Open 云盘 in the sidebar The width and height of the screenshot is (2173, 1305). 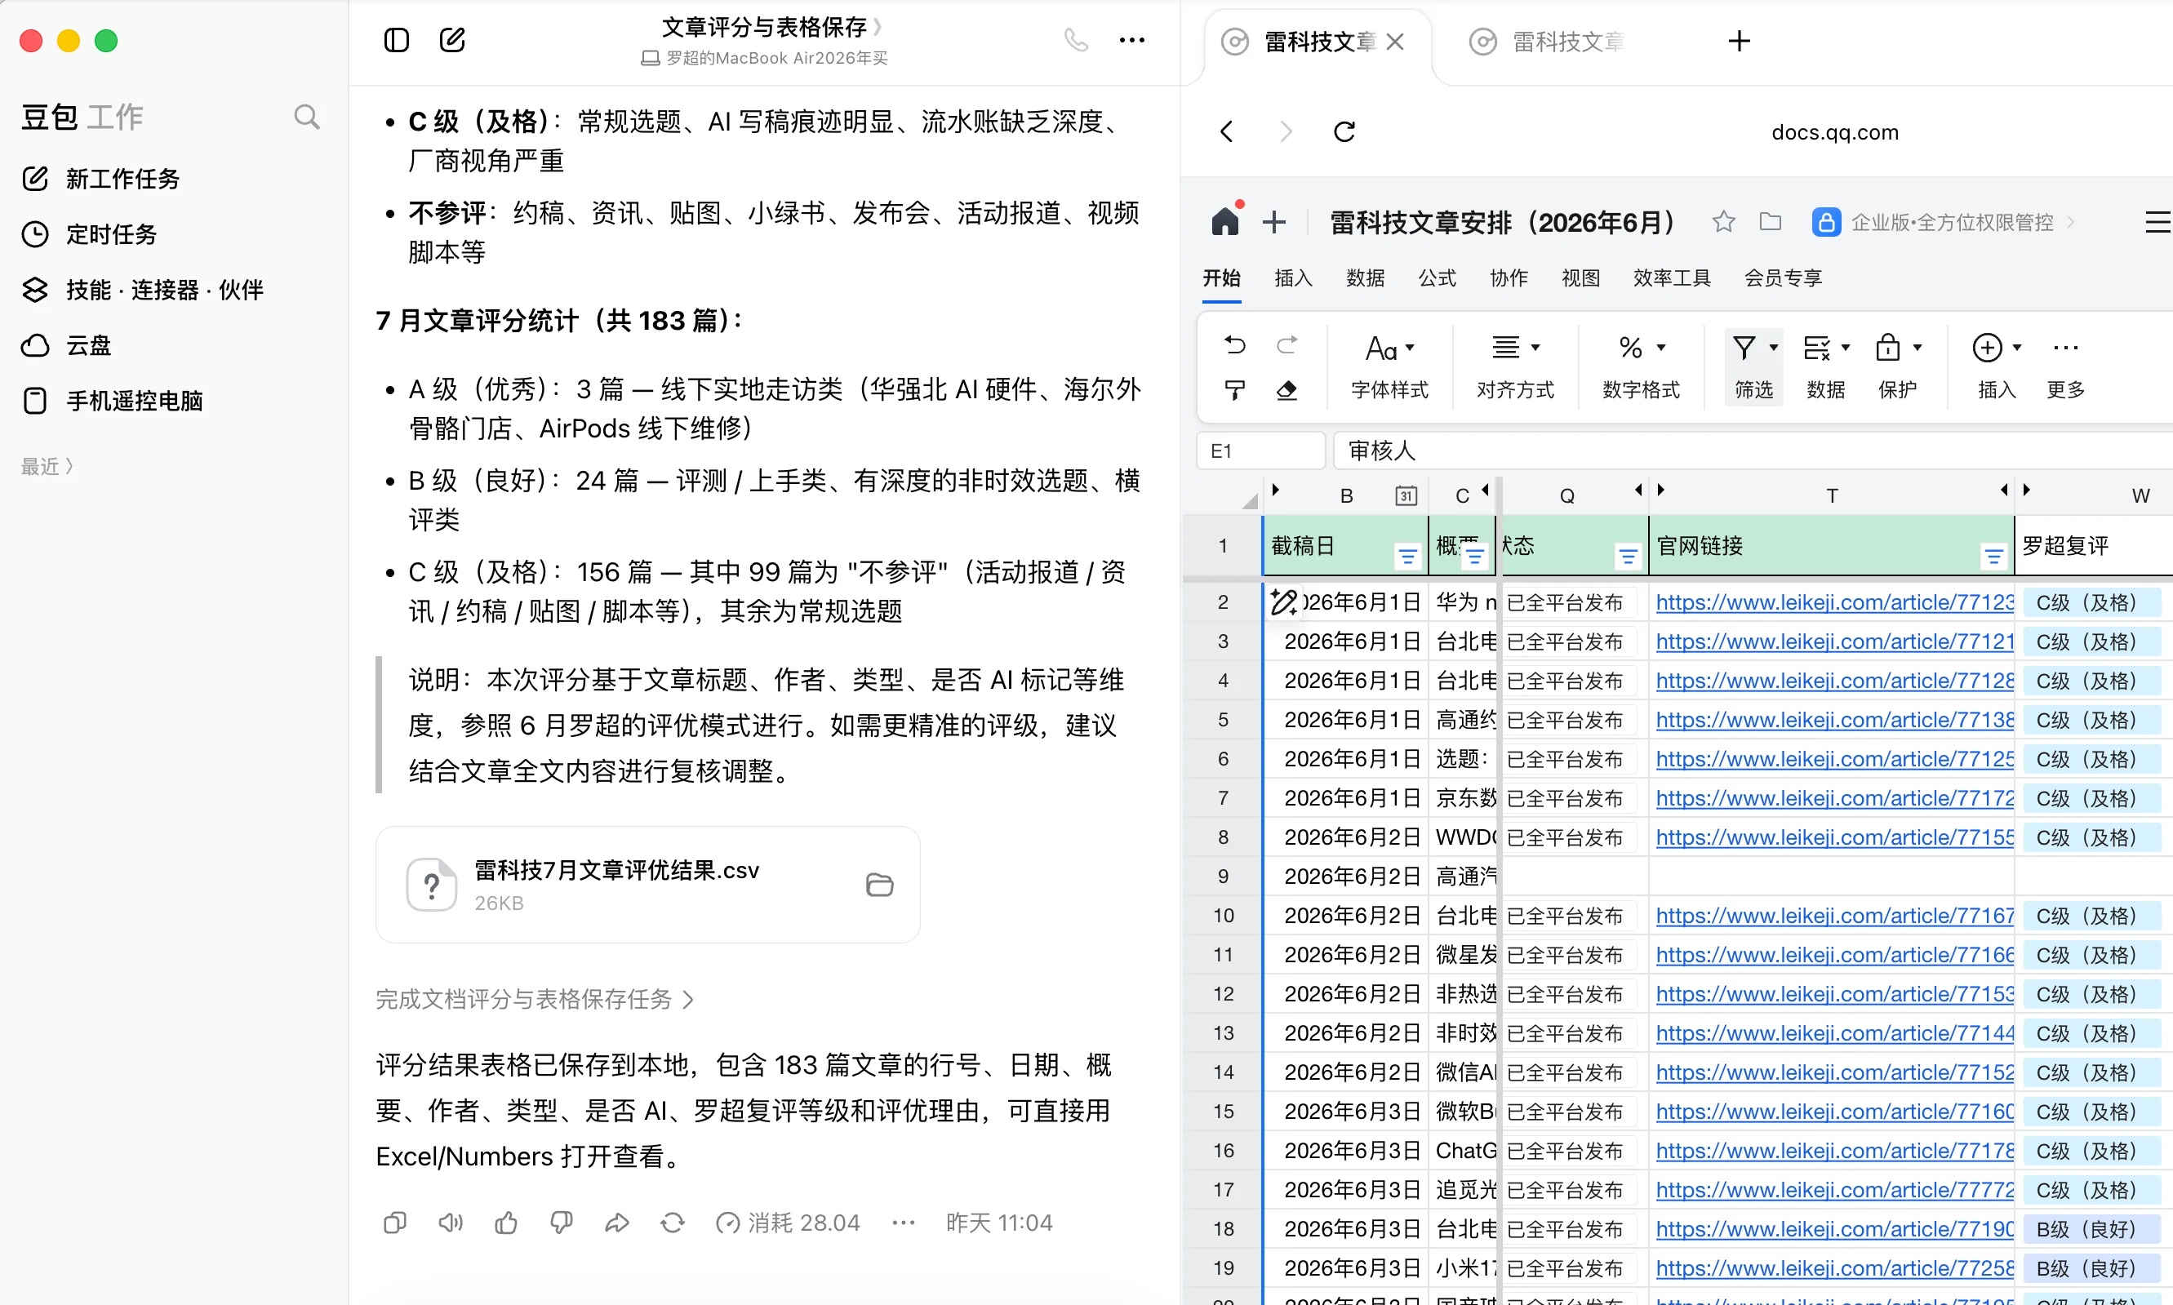pos(66,344)
